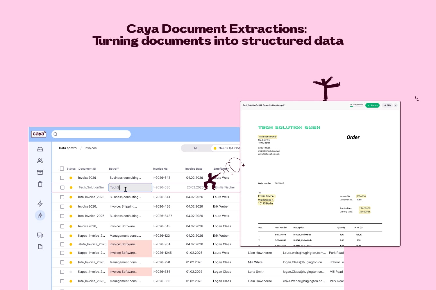Check the box for invoice I-2026-8437
Image resolution: width=436 pixels, height=290 pixels.
pyautogui.click(x=62, y=216)
